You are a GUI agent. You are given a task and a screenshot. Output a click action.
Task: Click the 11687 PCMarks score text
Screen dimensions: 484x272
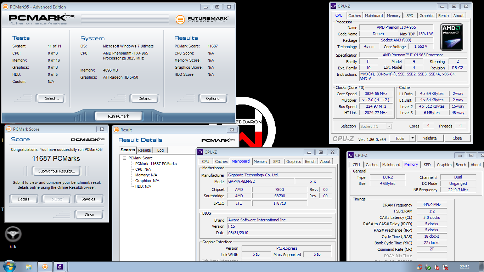(56, 158)
